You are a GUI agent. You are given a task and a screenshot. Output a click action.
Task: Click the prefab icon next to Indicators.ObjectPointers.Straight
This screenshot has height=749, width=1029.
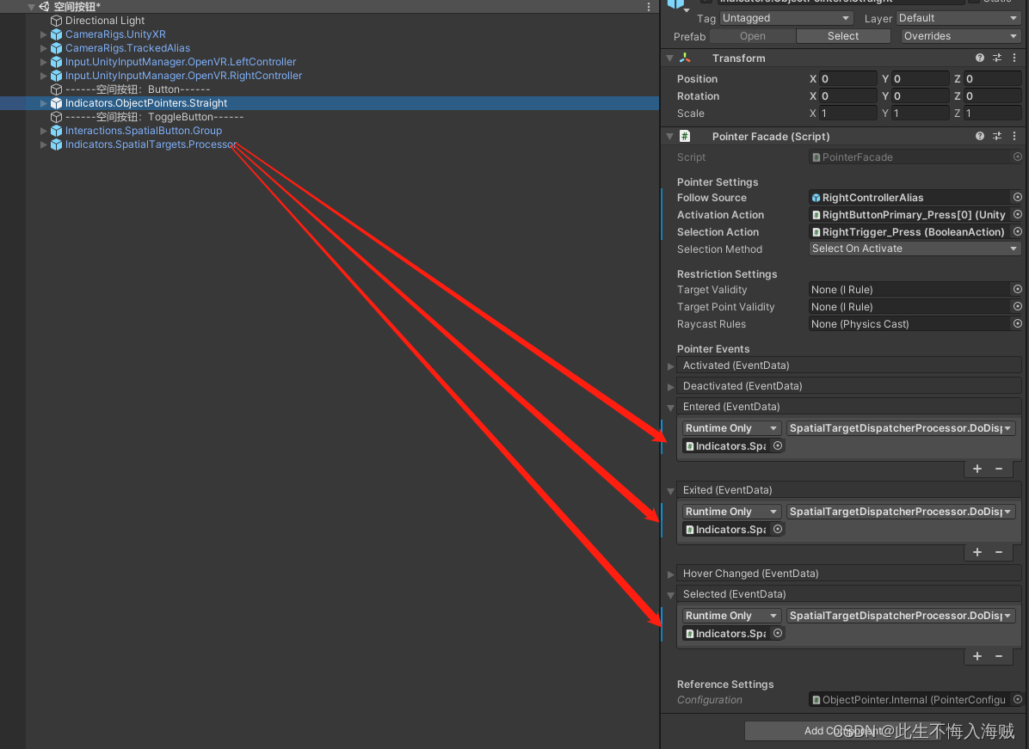point(58,102)
